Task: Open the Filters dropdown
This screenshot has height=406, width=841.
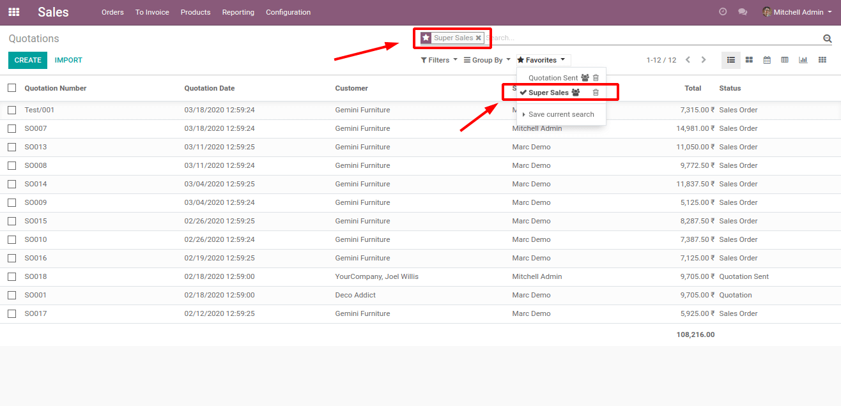Action: 439,60
